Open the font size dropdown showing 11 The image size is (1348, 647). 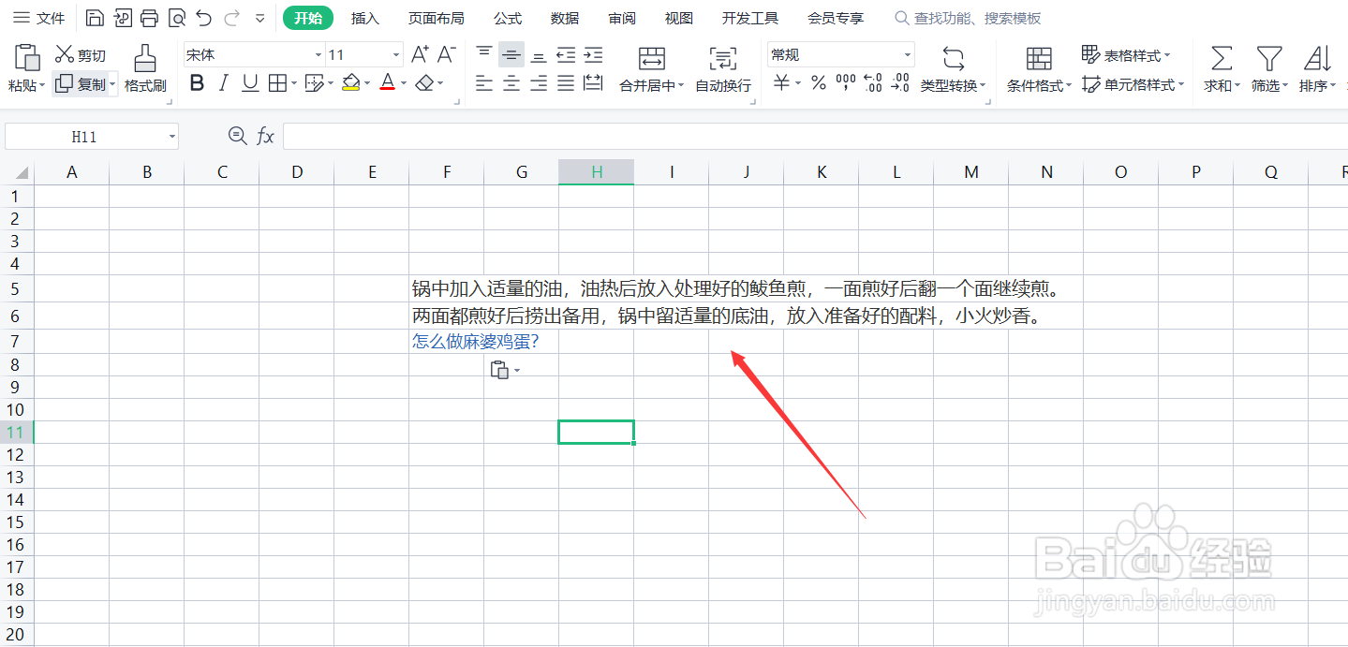(x=396, y=55)
